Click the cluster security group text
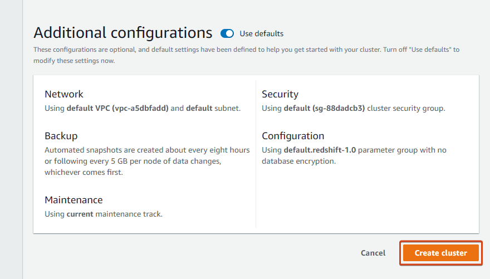The height and width of the screenshot is (279, 490). 405,109
